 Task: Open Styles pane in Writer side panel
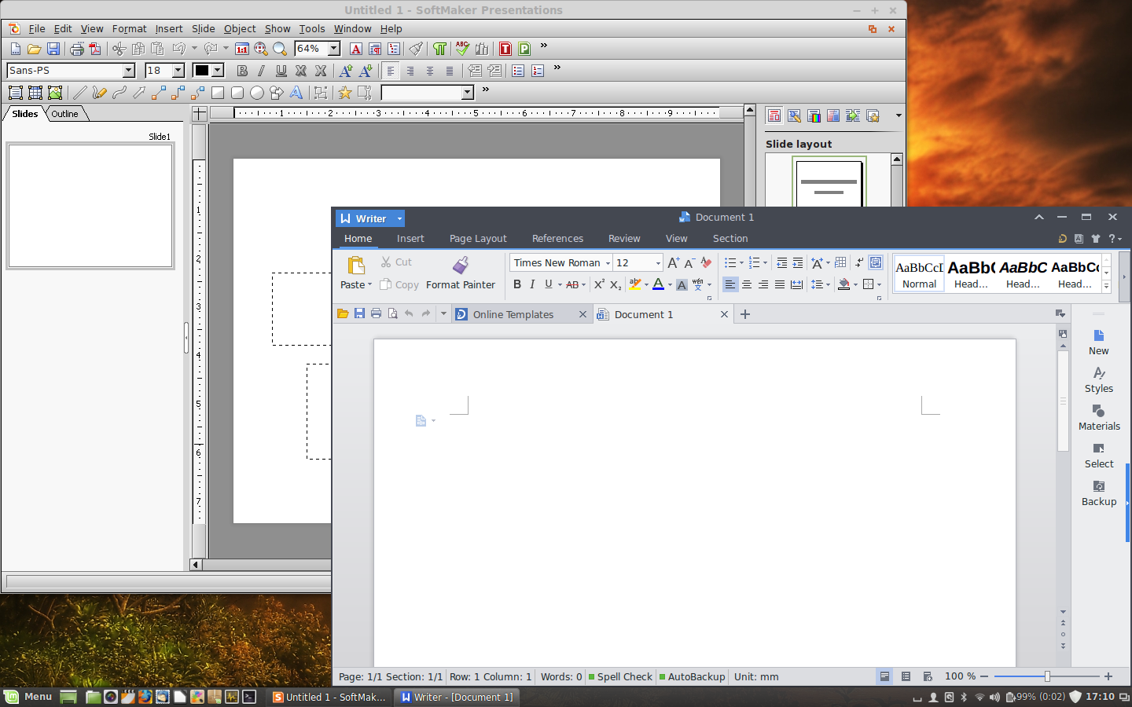[1098, 380]
